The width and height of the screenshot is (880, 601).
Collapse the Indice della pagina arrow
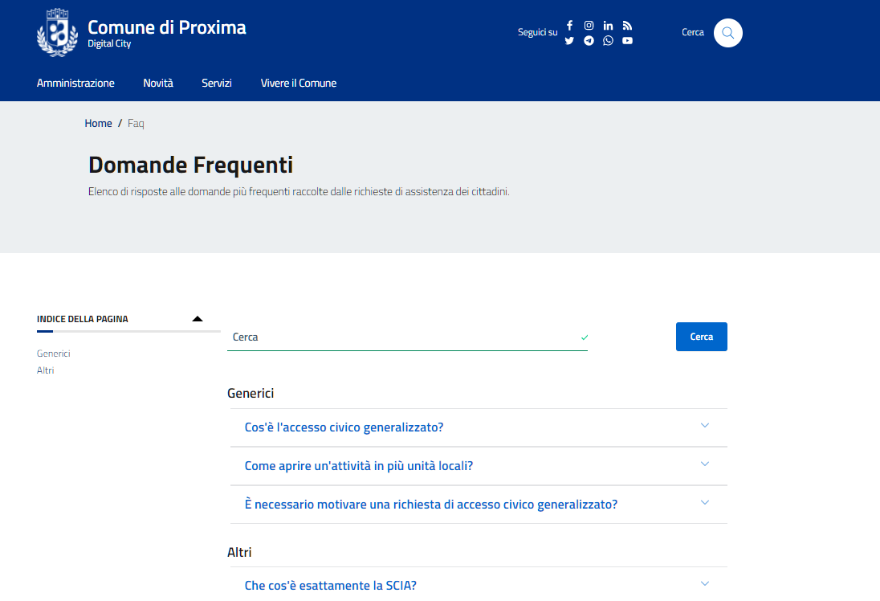198,319
